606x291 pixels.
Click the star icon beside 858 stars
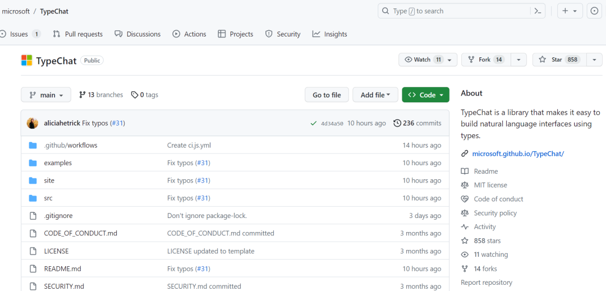click(465, 240)
